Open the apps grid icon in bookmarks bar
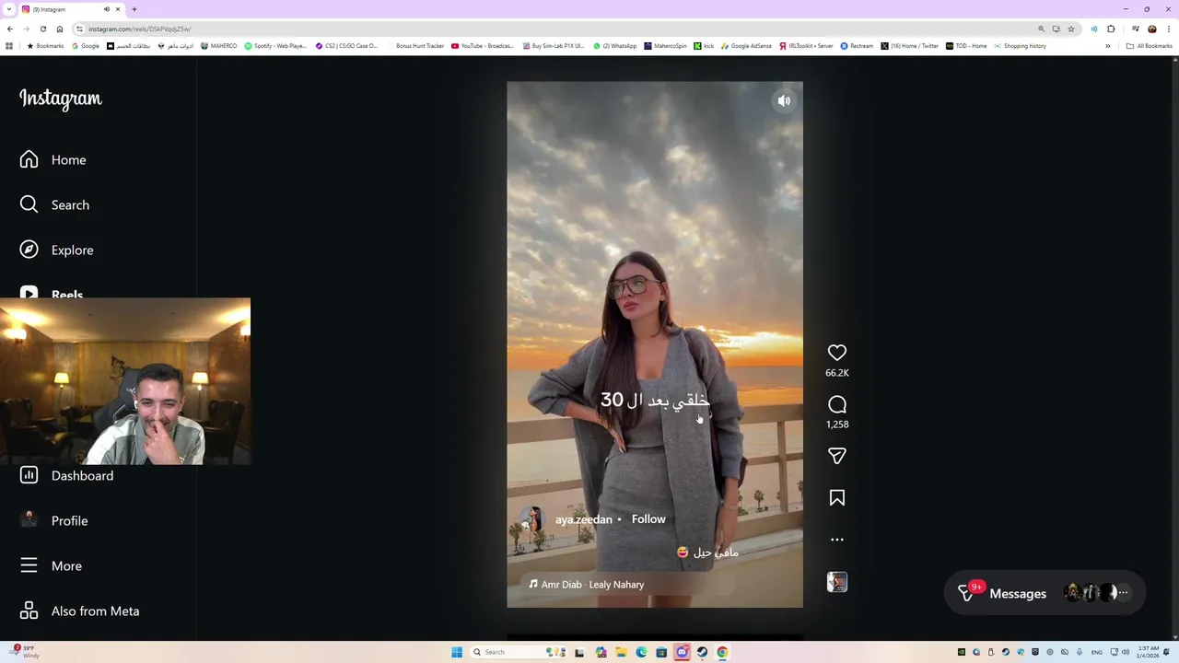This screenshot has width=1179, height=663. click(9, 46)
